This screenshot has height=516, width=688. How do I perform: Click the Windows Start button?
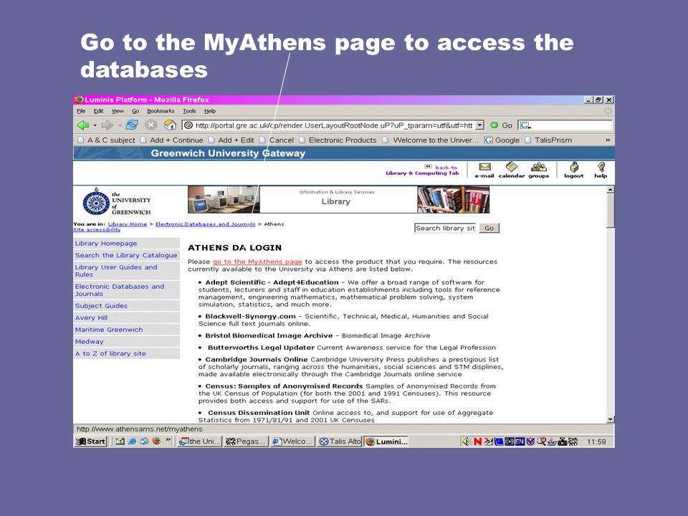point(91,441)
